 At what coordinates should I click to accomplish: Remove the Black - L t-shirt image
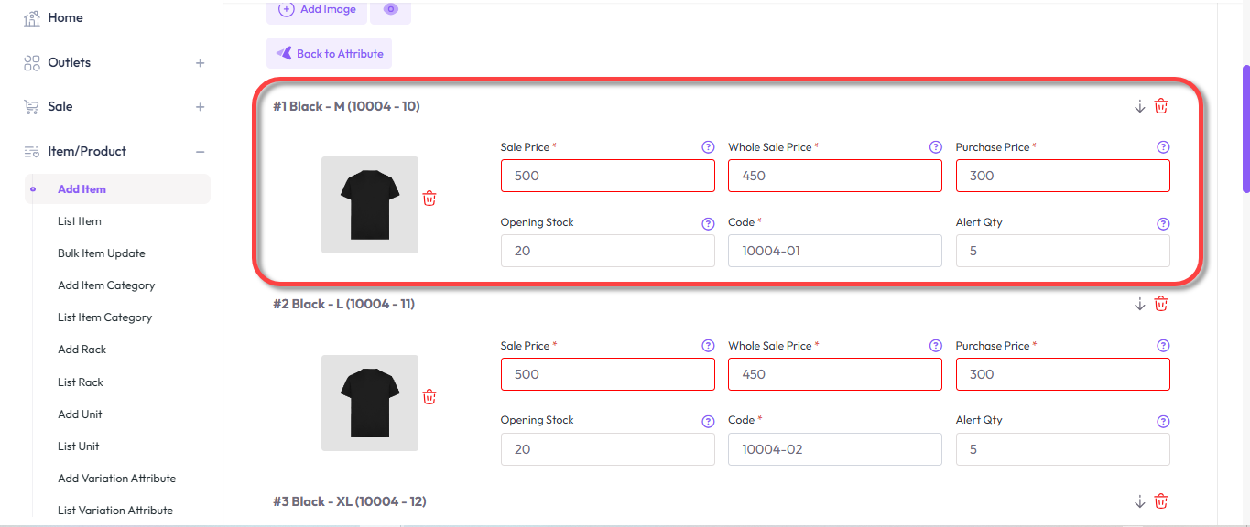429,396
